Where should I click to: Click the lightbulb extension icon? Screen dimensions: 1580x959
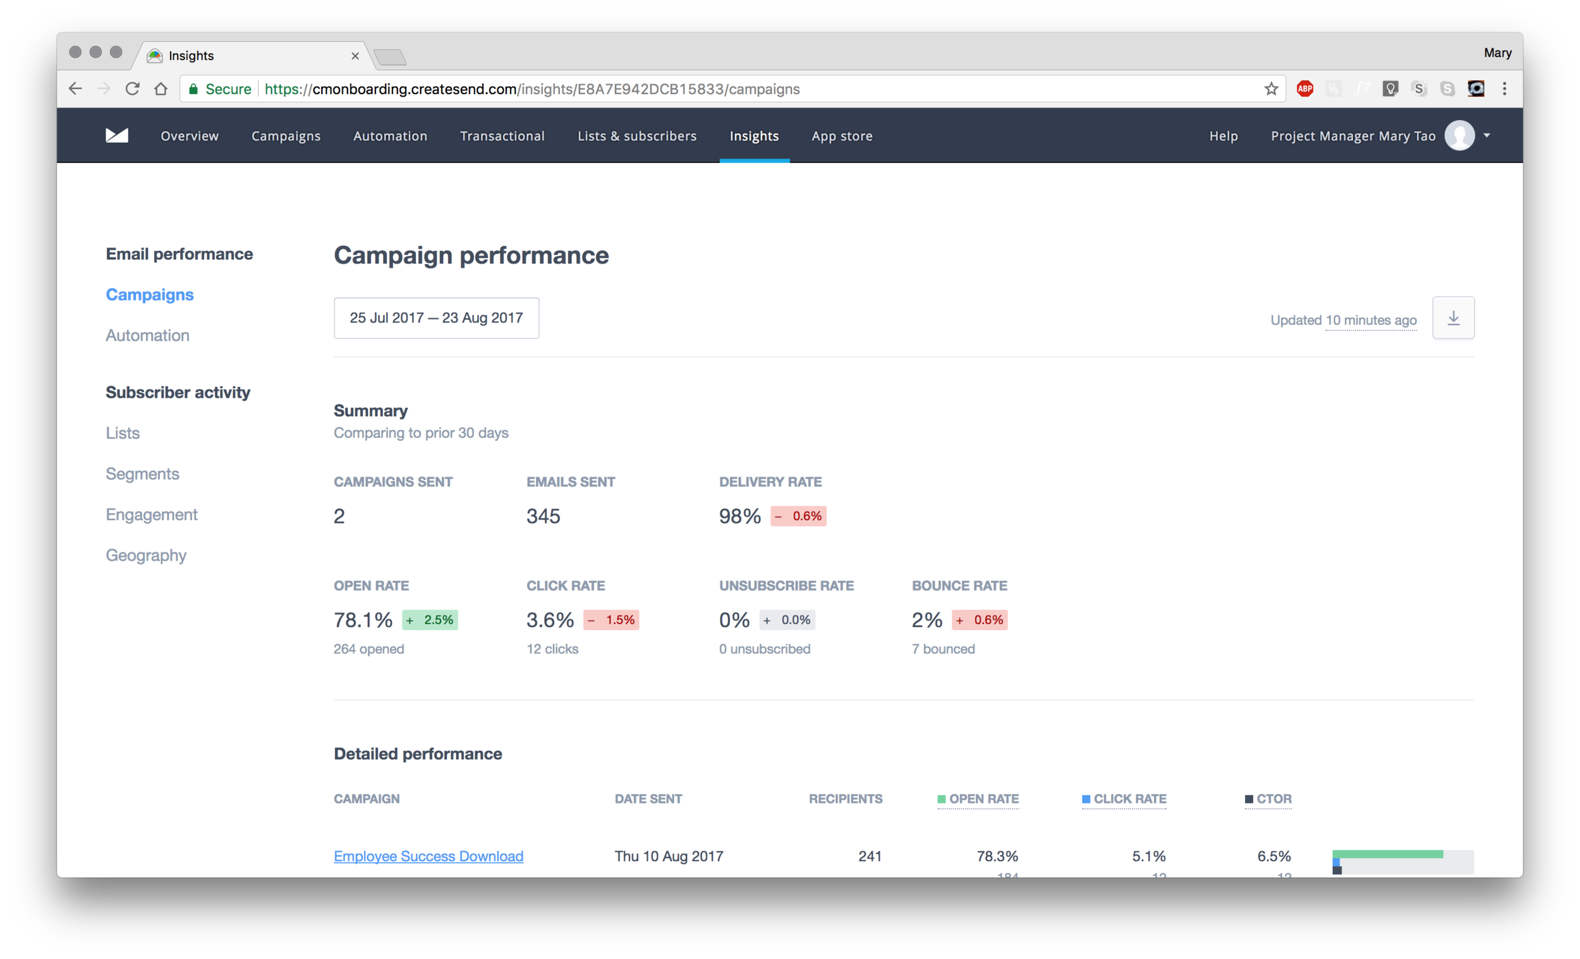click(1390, 89)
